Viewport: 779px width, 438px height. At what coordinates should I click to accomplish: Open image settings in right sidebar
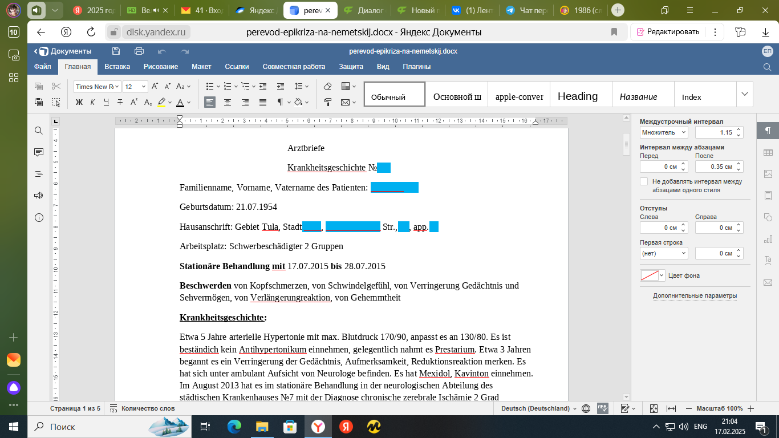768,174
